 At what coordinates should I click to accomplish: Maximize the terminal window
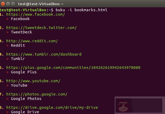(x=13, y=4)
